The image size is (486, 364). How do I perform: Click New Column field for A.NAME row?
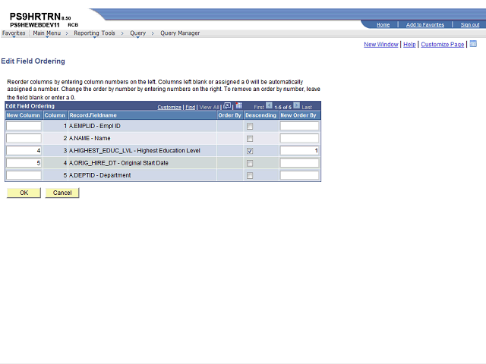[x=24, y=139]
